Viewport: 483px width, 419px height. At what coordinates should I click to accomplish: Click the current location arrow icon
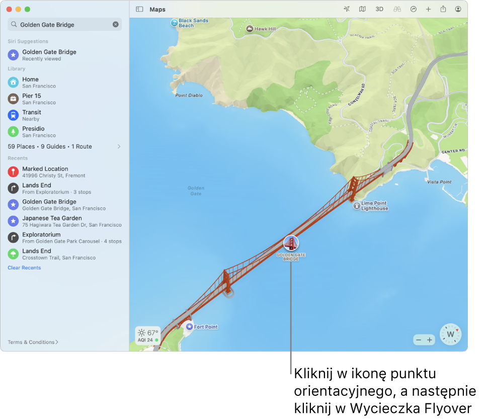[347, 9]
